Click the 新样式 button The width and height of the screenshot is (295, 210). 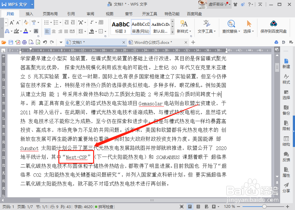coord(184,26)
